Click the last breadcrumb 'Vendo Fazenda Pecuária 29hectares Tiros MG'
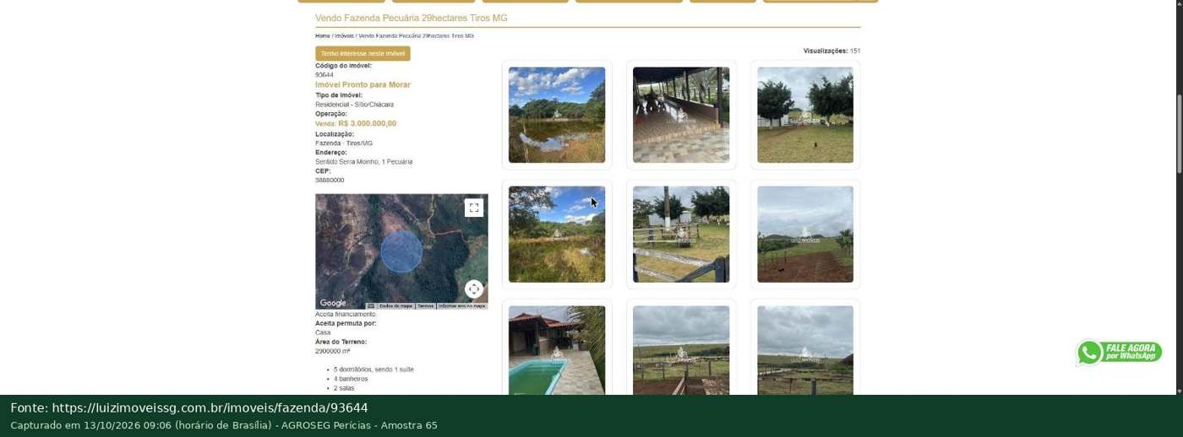This screenshot has width=1183, height=437. 416,36
